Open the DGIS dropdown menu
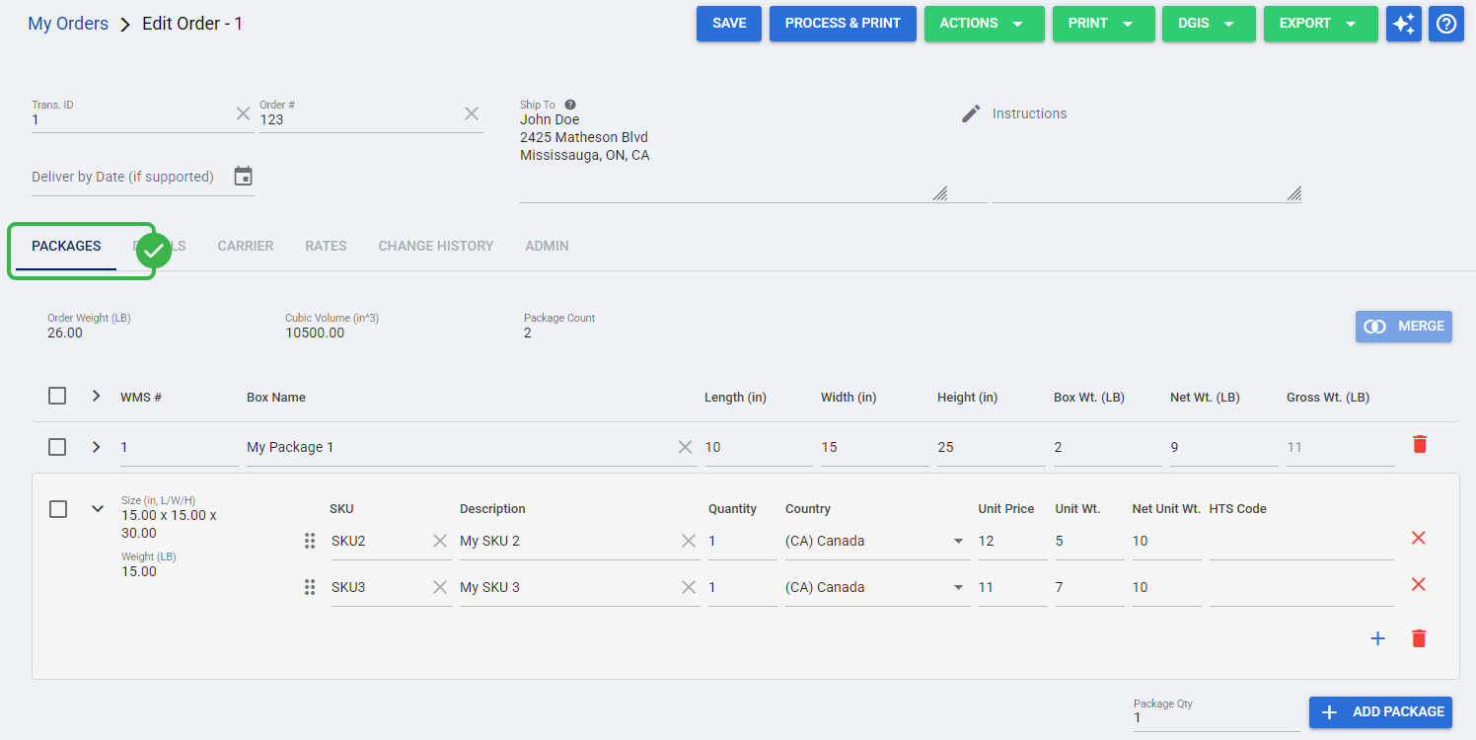Screen dimensions: 1476x740 pos(1210,24)
